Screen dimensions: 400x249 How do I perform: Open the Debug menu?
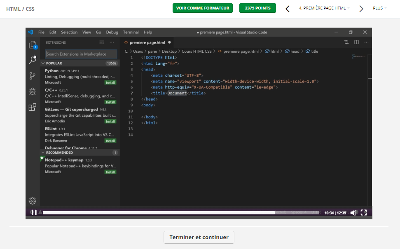point(112,32)
